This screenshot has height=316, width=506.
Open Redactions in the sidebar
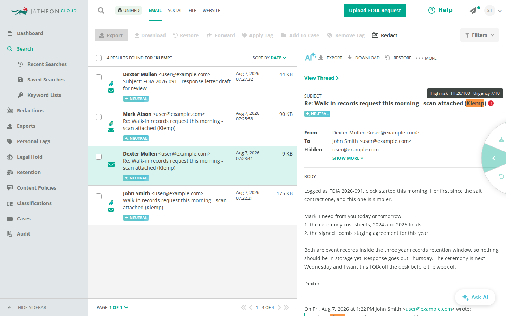(x=30, y=111)
